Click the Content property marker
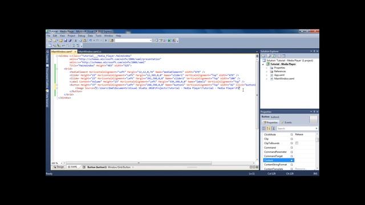365x205 pixels. tap(291, 161)
